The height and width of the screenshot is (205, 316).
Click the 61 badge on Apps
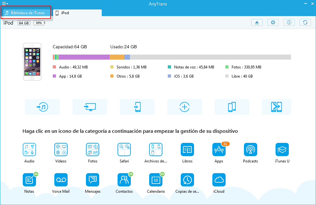pyautogui.click(x=225, y=144)
